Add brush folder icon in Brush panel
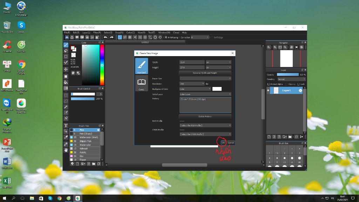 coord(94,164)
